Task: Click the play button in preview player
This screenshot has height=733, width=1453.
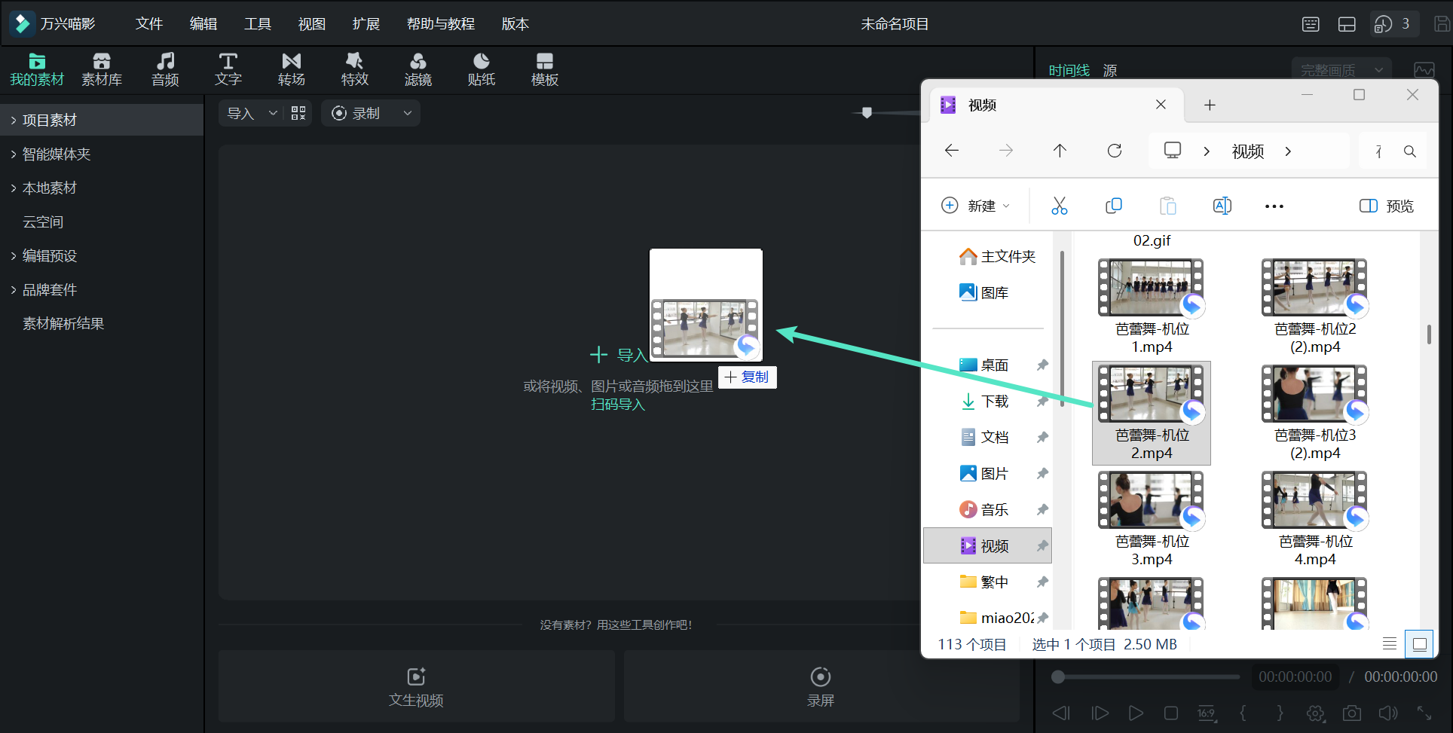Action: [1136, 713]
